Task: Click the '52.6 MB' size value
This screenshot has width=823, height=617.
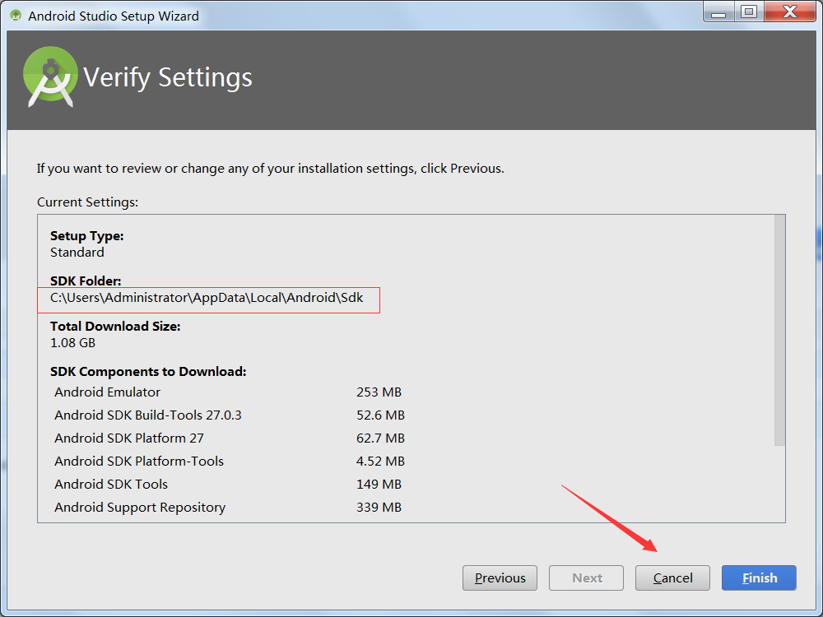Action: coord(380,415)
